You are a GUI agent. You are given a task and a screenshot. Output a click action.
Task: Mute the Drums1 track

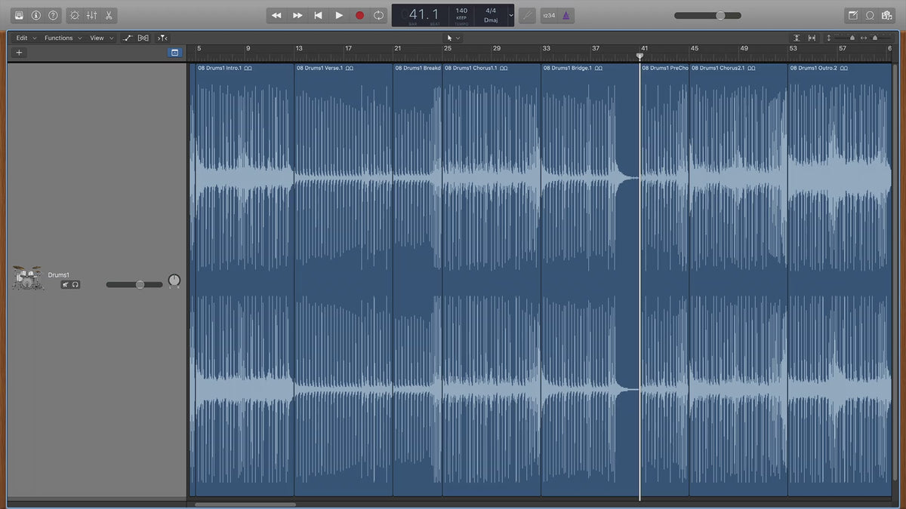(x=66, y=284)
